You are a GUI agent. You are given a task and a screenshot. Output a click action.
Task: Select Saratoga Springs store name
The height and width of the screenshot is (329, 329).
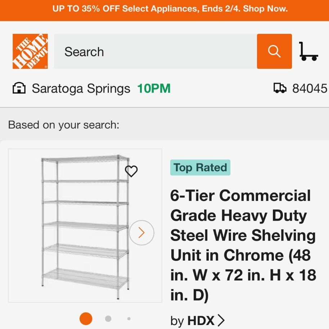tap(81, 88)
